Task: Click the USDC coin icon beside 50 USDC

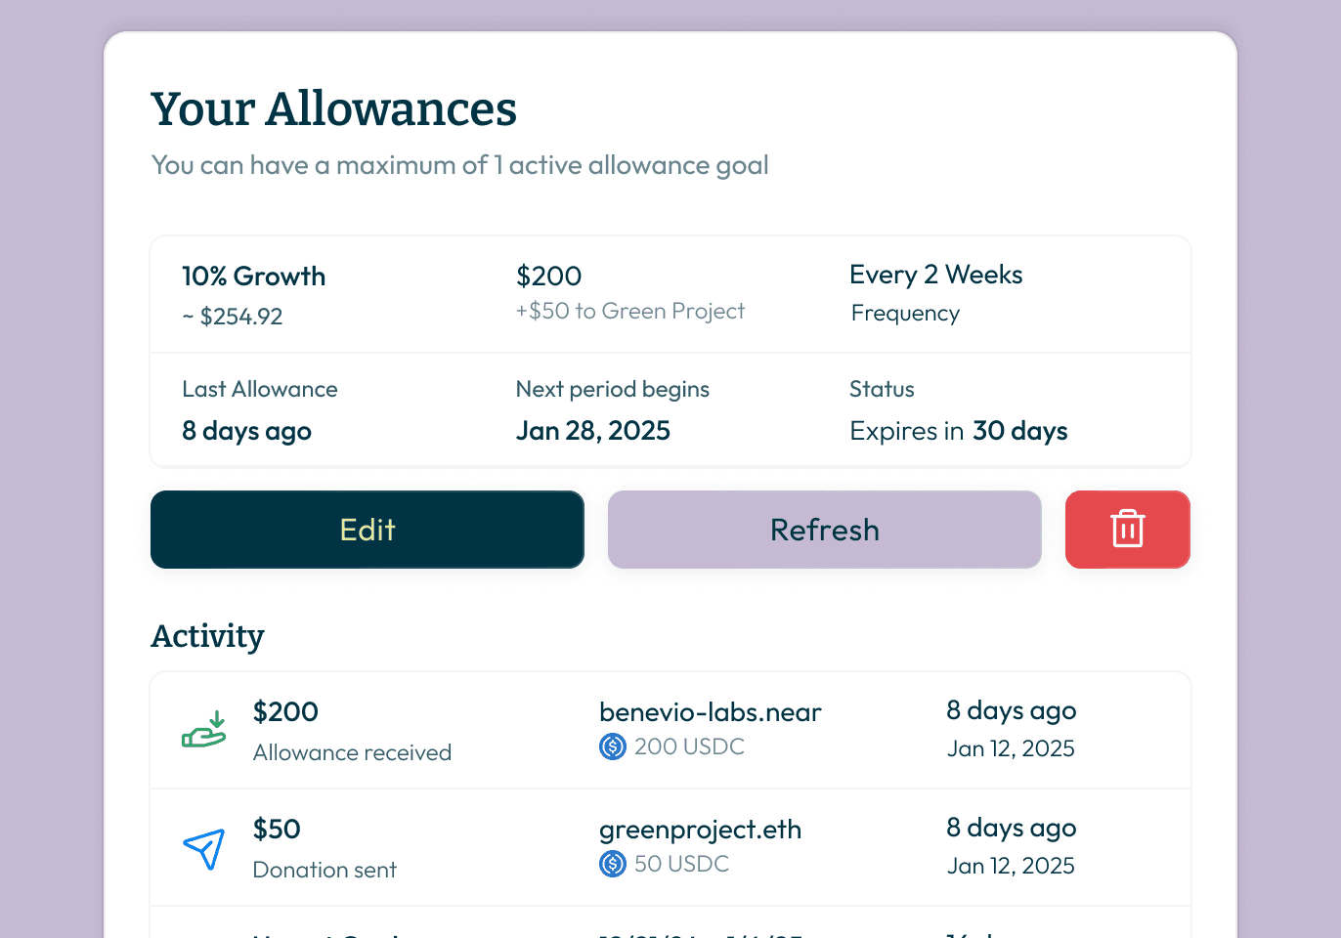Action: tap(613, 865)
